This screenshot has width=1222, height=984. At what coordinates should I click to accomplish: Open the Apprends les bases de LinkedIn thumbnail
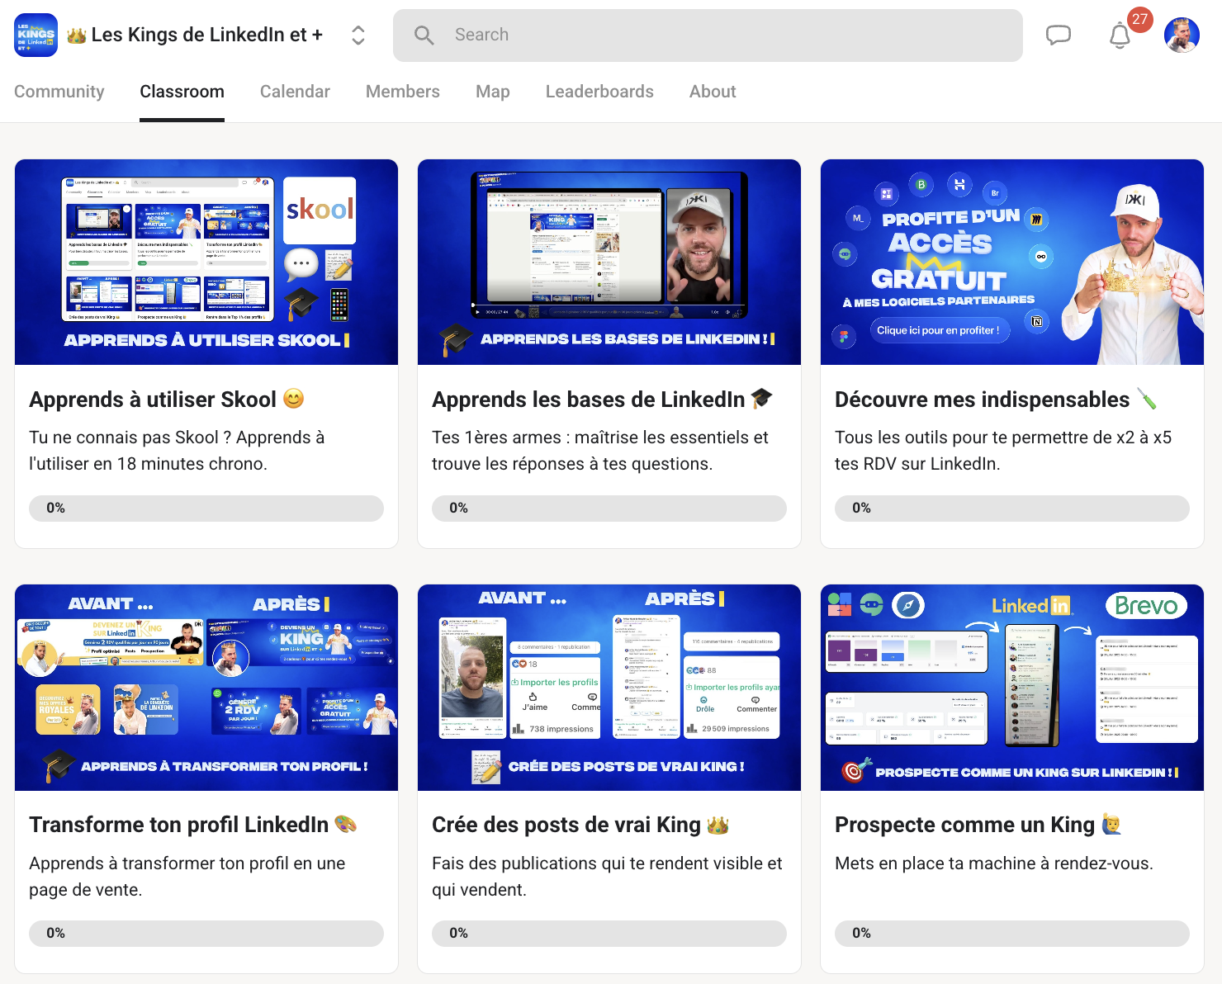pyautogui.click(x=609, y=263)
